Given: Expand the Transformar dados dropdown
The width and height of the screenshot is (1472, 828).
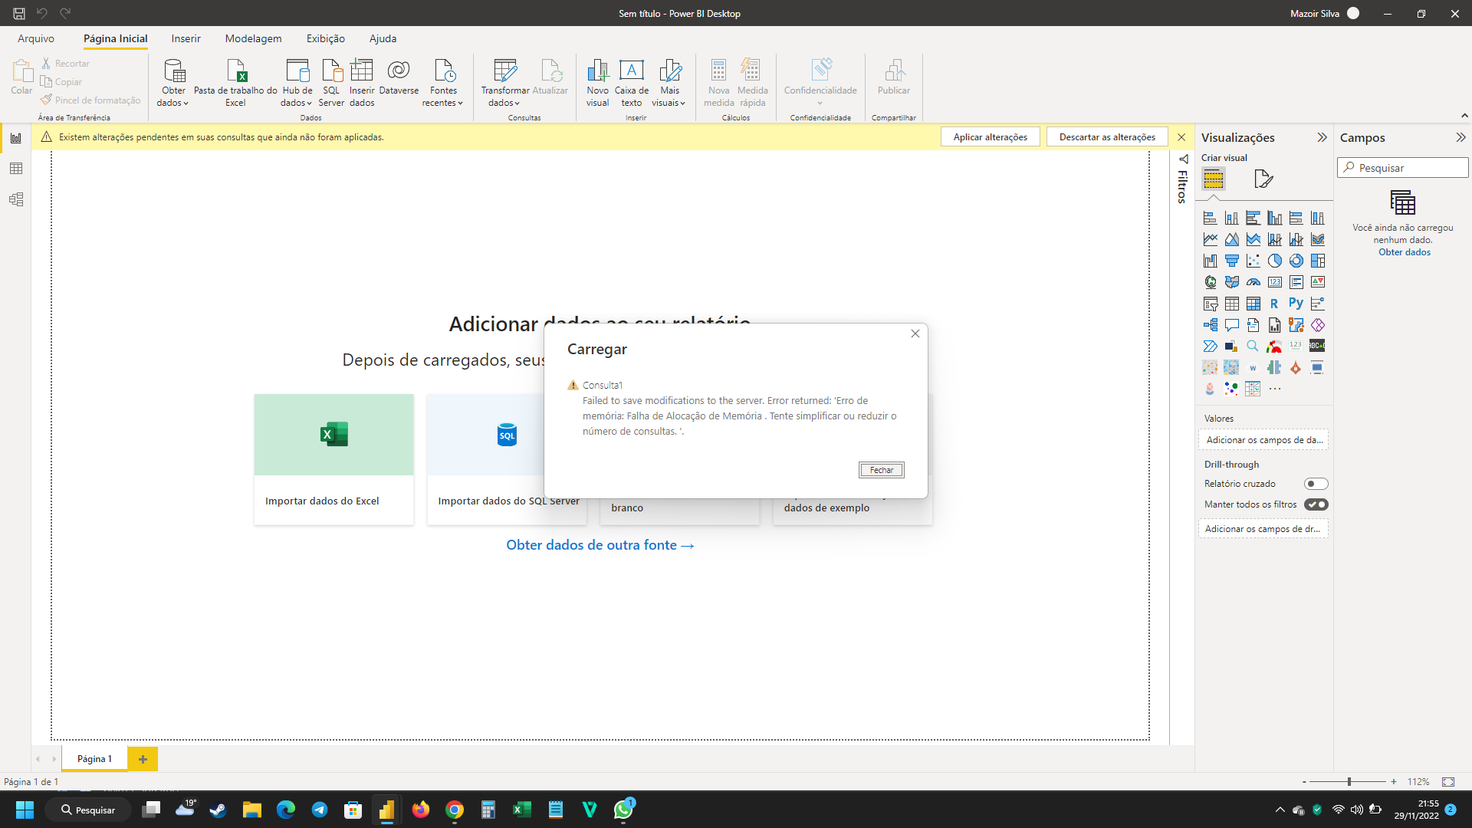Looking at the screenshot, I should (505, 83).
